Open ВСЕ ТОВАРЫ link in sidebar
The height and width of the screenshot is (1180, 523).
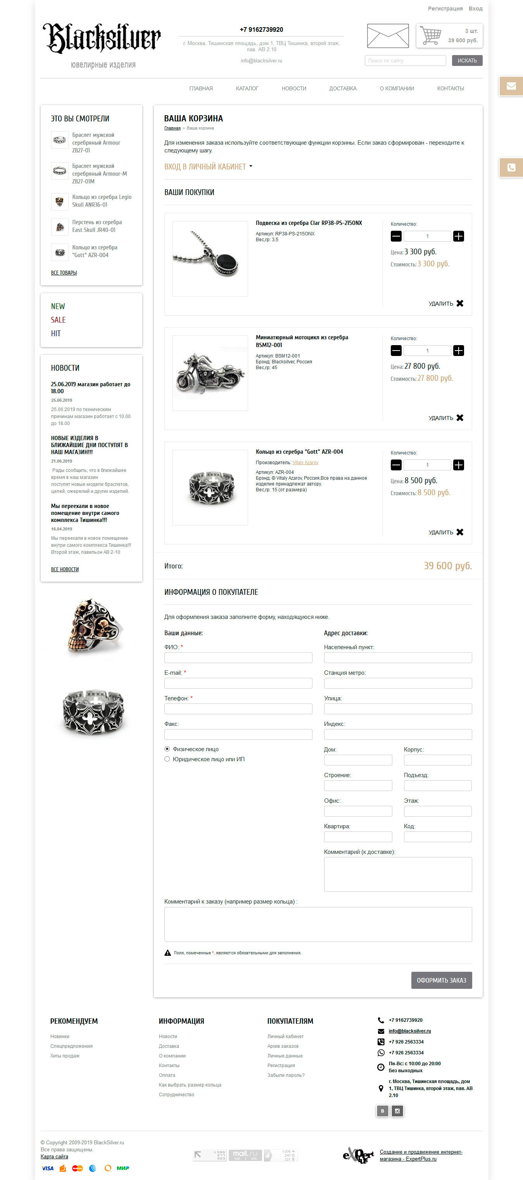[x=64, y=273]
